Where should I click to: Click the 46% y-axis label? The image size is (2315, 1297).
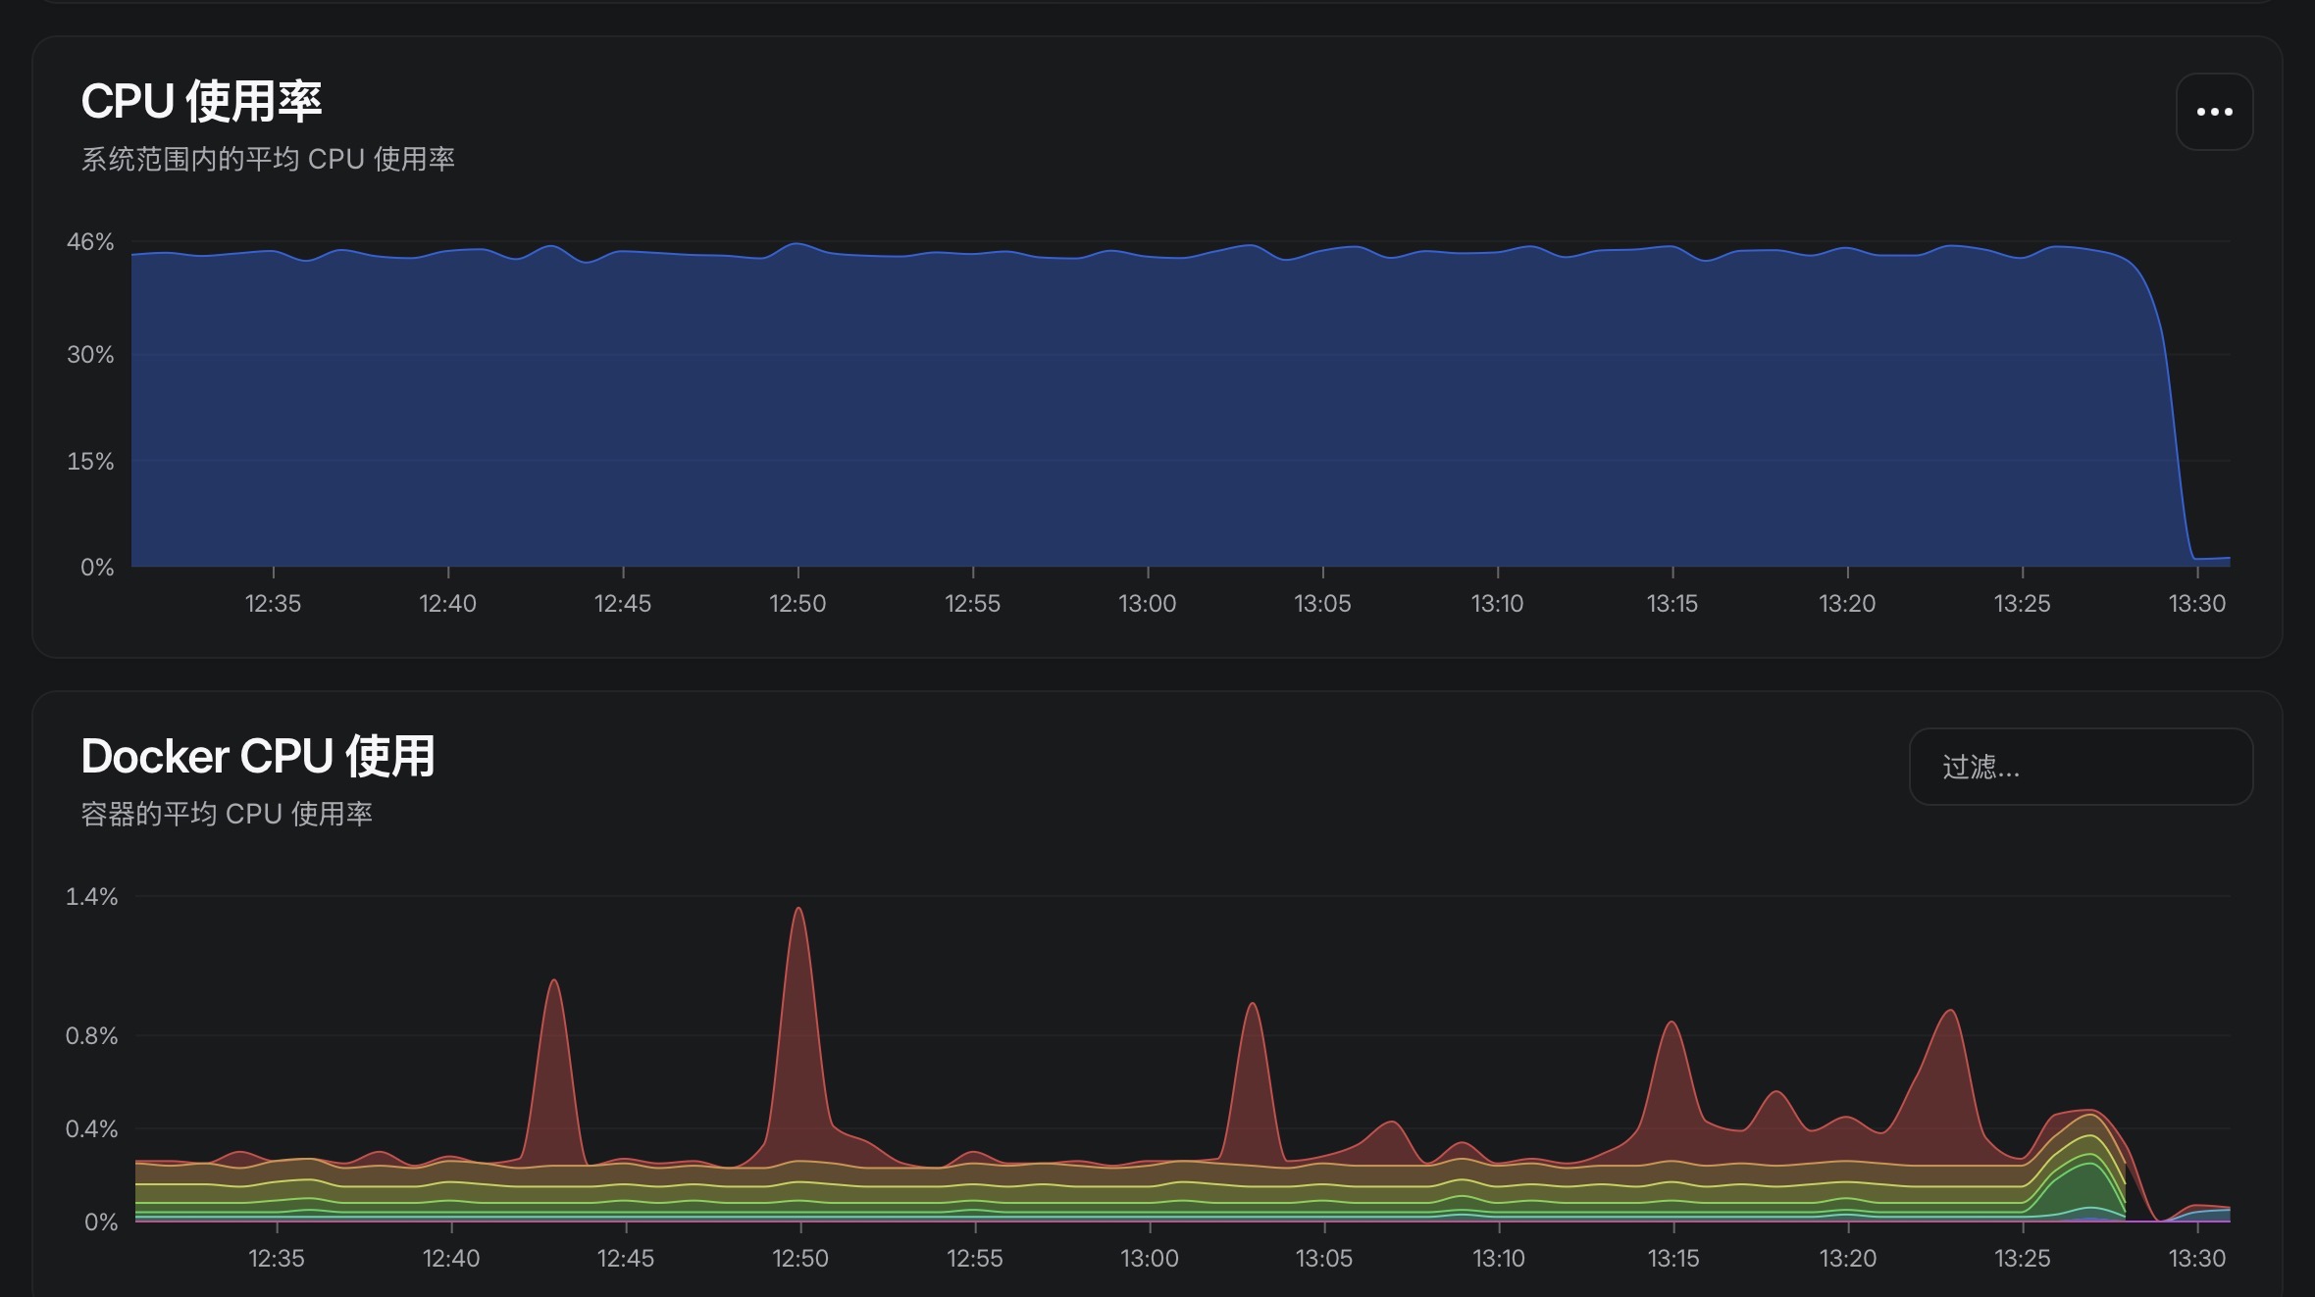point(90,242)
